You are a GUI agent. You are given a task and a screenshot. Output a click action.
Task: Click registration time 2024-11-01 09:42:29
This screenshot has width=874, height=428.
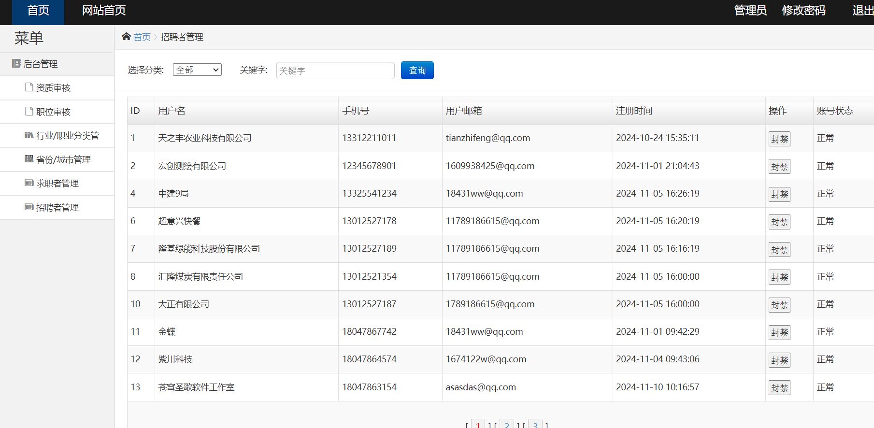click(x=658, y=331)
